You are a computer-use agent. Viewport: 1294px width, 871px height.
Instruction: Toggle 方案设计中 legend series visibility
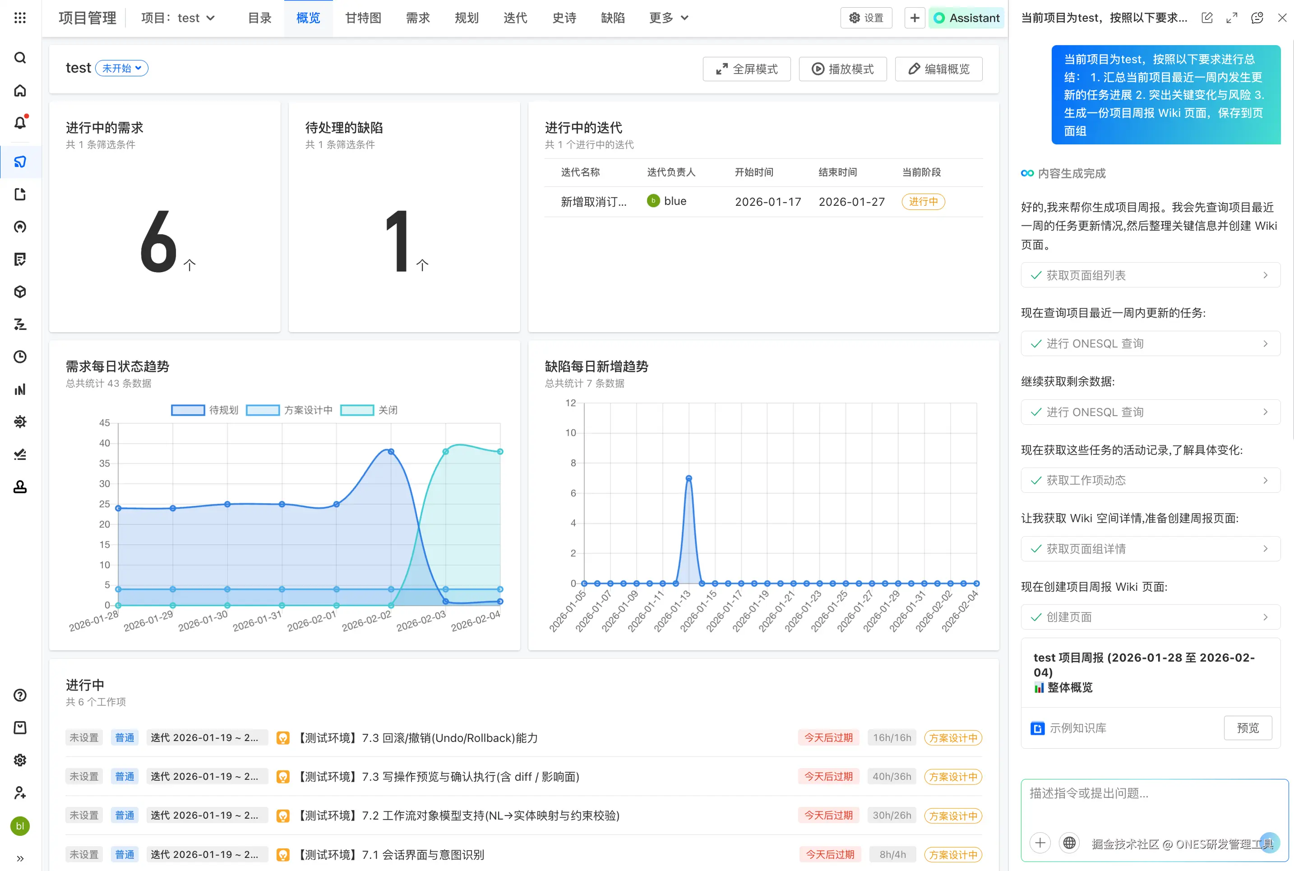coord(289,410)
